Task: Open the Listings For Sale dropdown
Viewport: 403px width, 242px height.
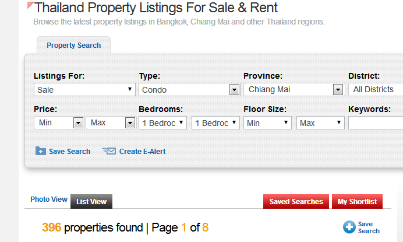Action: click(84, 90)
